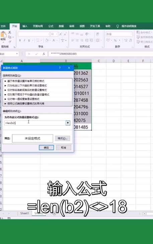Click the Decrease Decimal icon
Screen dimensions: 153x244
point(131,41)
